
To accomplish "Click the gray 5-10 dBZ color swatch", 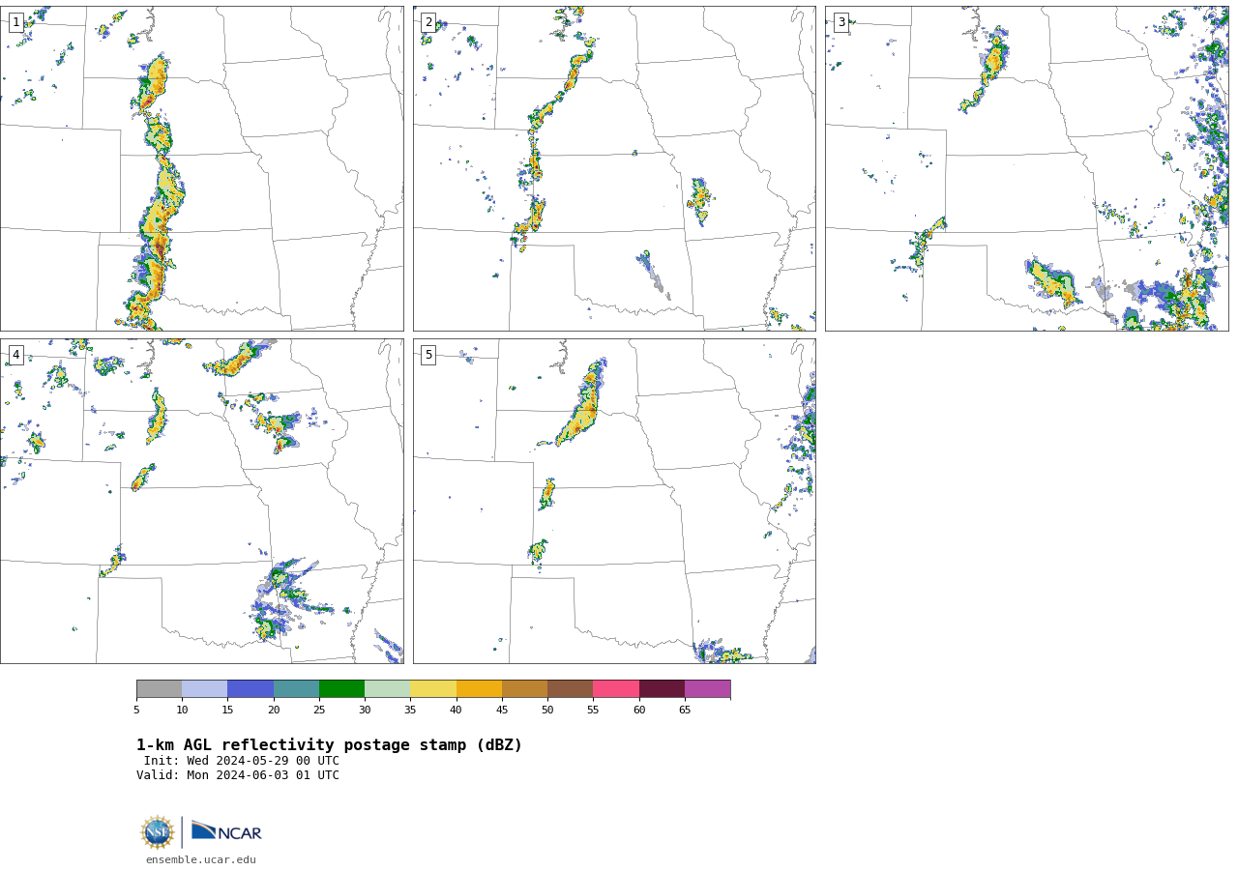I will pyautogui.click(x=159, y=689).
